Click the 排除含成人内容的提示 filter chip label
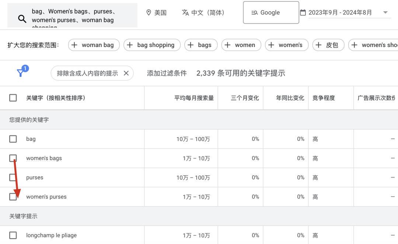 pos(87,73)
